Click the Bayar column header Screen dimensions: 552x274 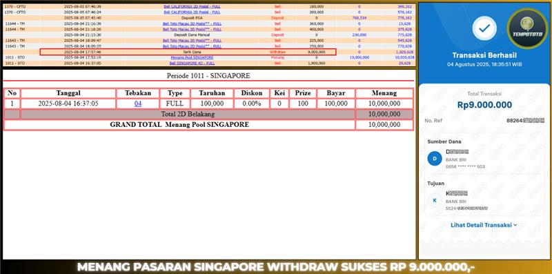click(x=336, y=93)
